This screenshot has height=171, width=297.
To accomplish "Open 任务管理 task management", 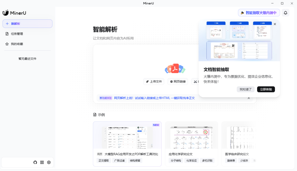I will [x=28, y=34].
